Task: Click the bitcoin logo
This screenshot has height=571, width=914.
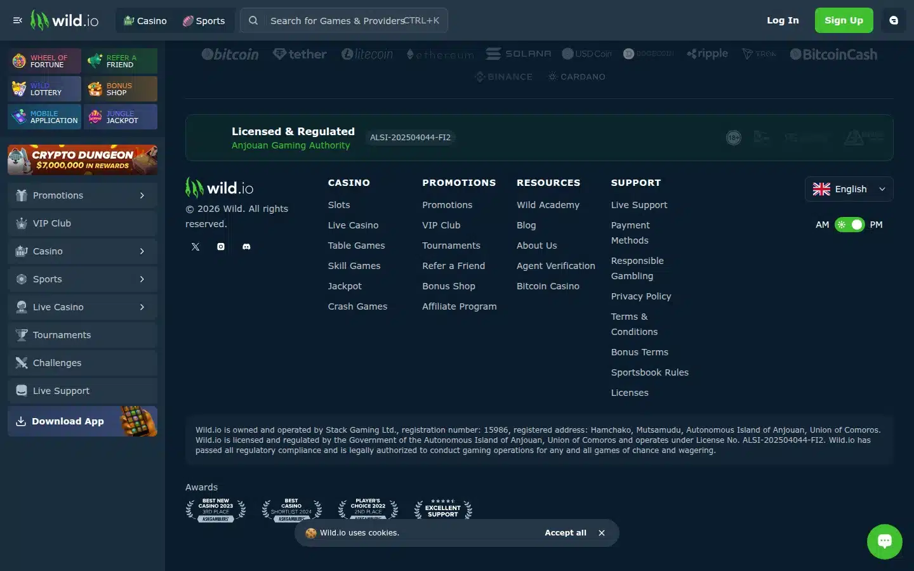Action: pyautogui.click(x=230, y=55)
